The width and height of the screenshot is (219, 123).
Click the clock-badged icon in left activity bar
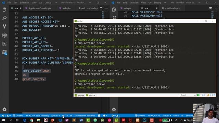pos(4,52)
